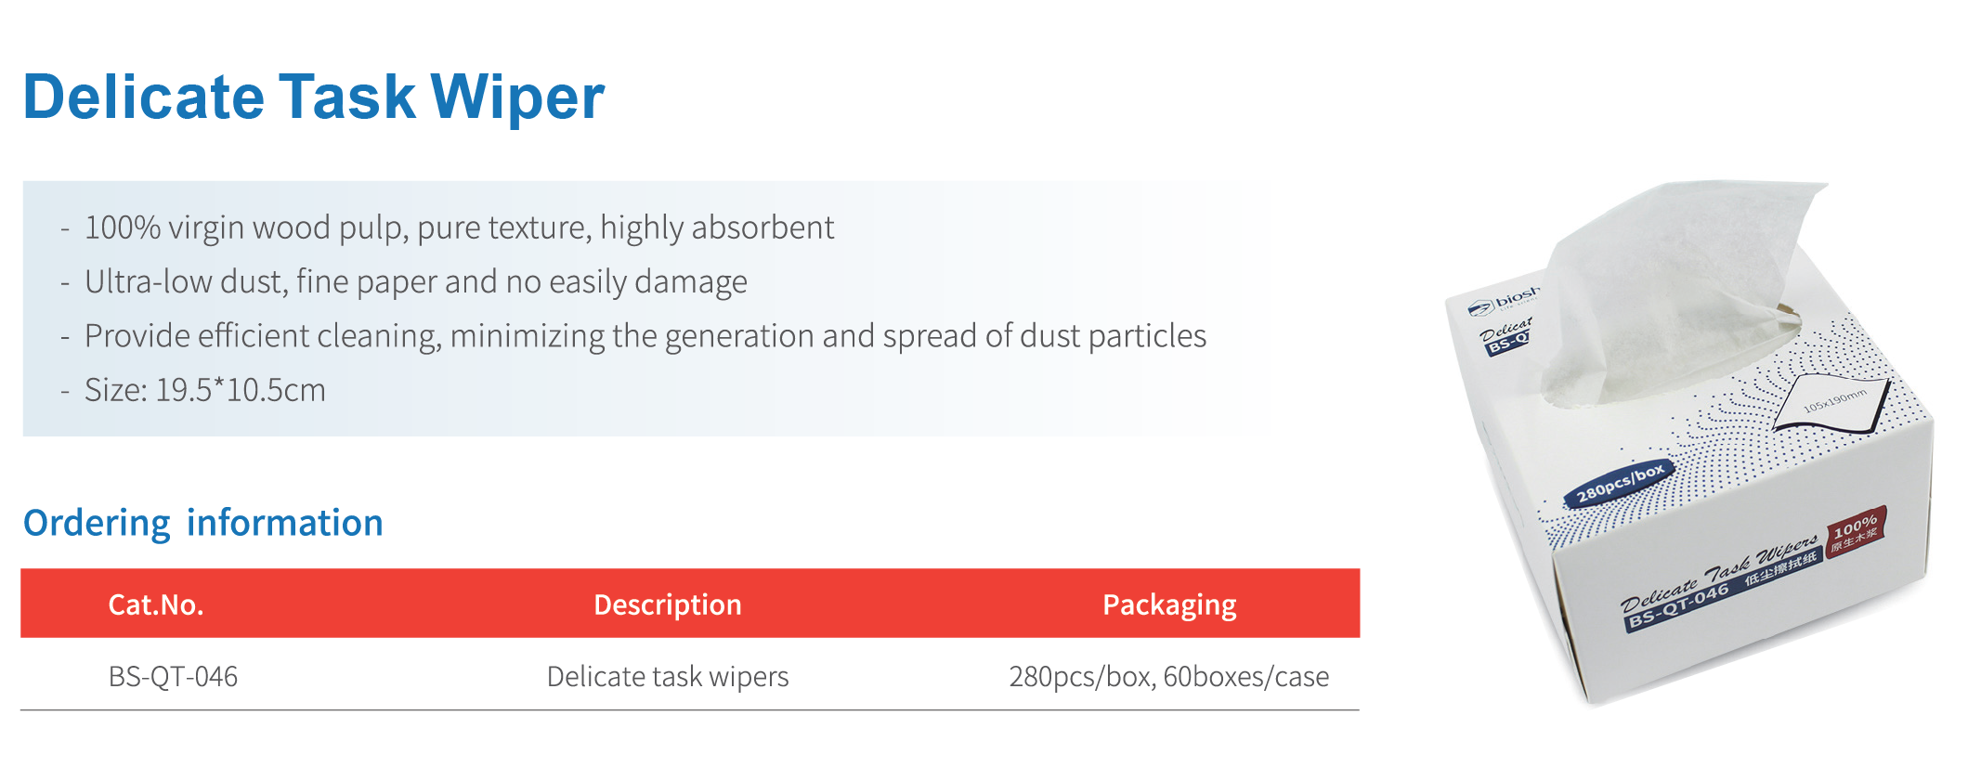This screenshot has width=1968, height=767.
Task: Click the Cat.No. column header
Action: coord(155,604)
